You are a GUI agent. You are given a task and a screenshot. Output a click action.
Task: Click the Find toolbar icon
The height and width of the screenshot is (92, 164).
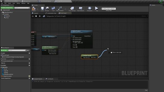tap(53, 8)
